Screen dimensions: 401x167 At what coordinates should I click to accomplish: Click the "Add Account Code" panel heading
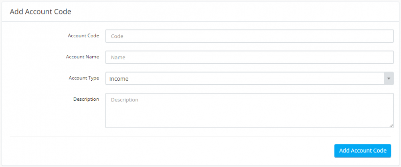pyautogui.click(x=41, y=12)
